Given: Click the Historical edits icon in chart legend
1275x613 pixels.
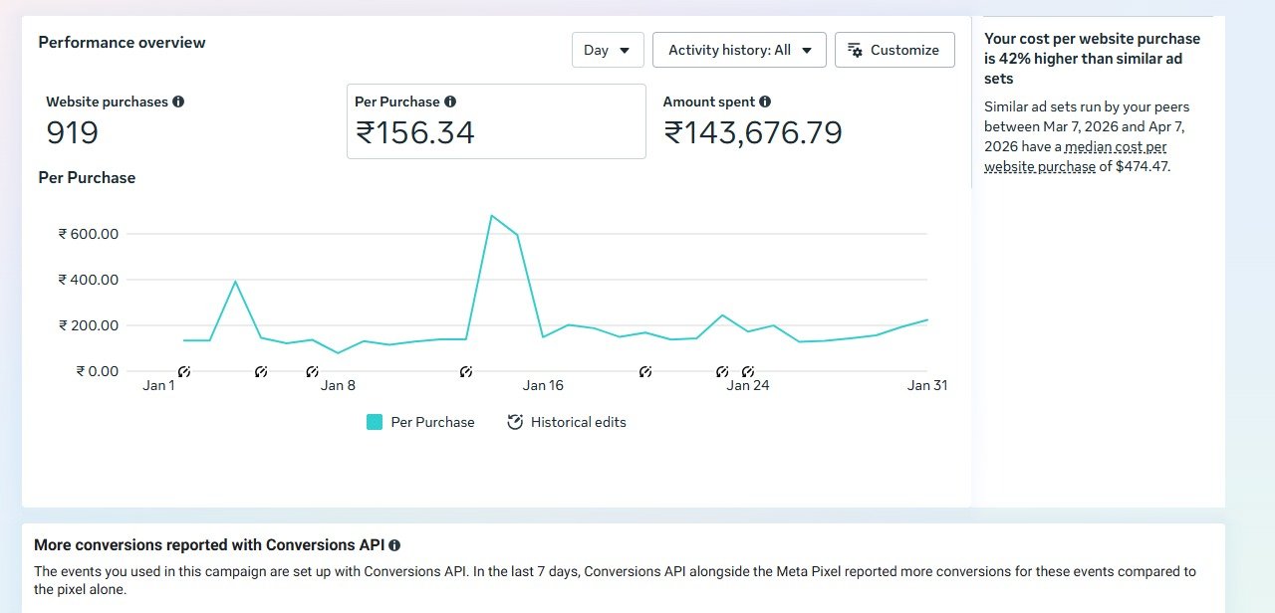Looking at the screenshot, I should point(515,422).
